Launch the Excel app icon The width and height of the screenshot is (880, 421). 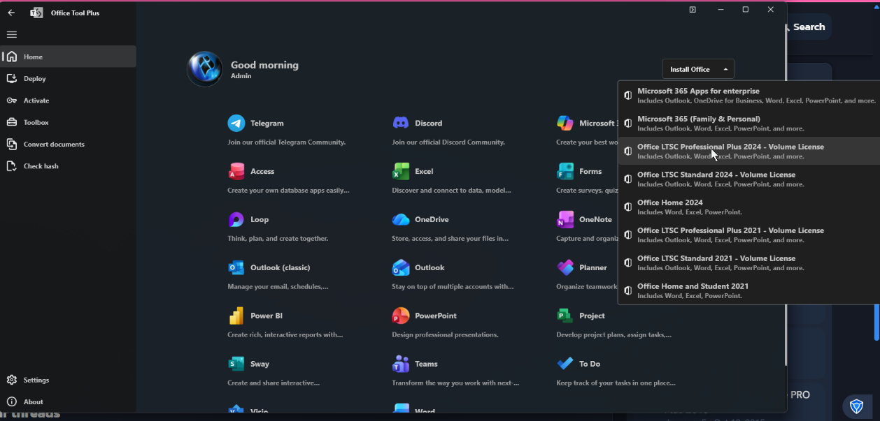401,171
